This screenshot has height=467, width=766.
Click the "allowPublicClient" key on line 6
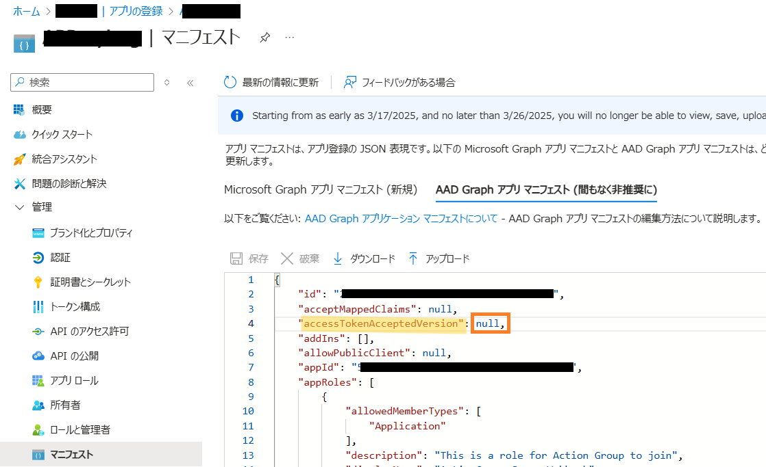(x=354, y=353)
